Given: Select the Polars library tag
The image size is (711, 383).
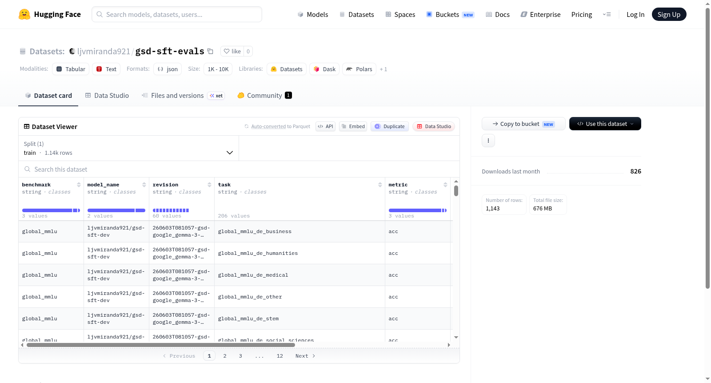Looking at the screenshot, I should coord(359,69).
